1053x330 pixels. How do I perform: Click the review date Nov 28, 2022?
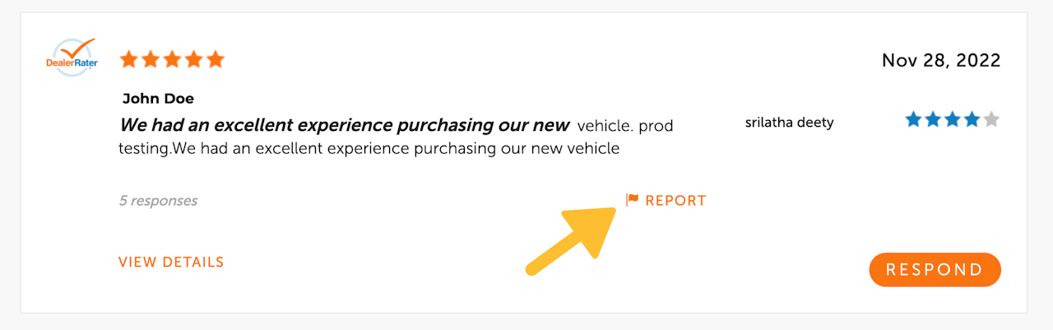[941, 60]
